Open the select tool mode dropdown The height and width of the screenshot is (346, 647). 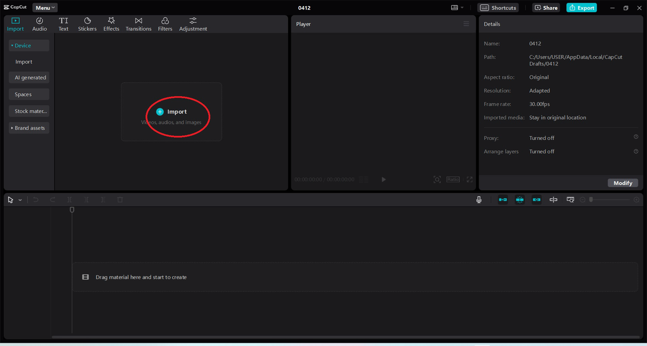[x=20, y=200]
